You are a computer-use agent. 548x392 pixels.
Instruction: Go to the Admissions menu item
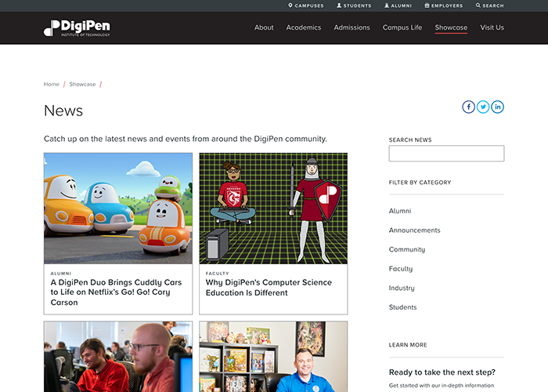[x=352, y=27]
